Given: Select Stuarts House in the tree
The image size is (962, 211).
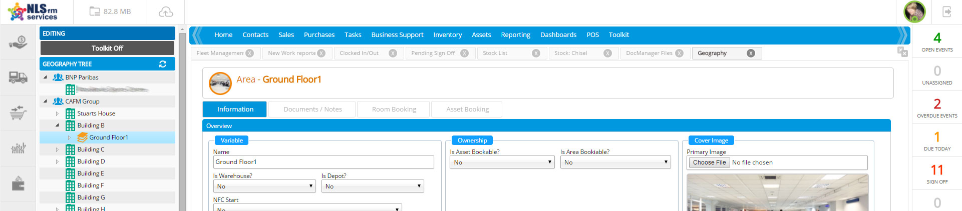Looking at the screenshot, I should [96, 113].
